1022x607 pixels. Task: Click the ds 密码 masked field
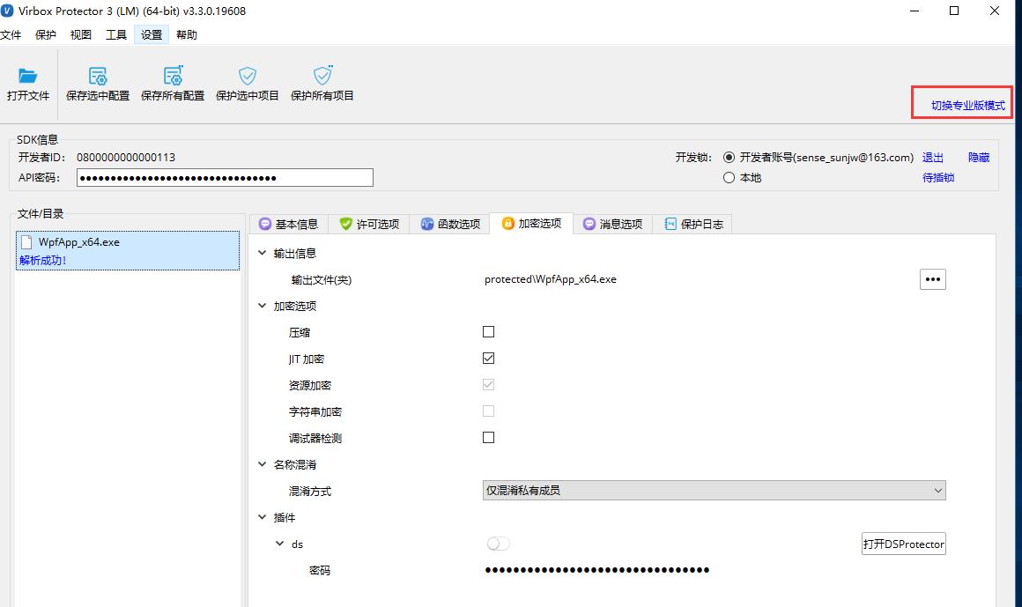pyautogui.click(x=597, y=570)
